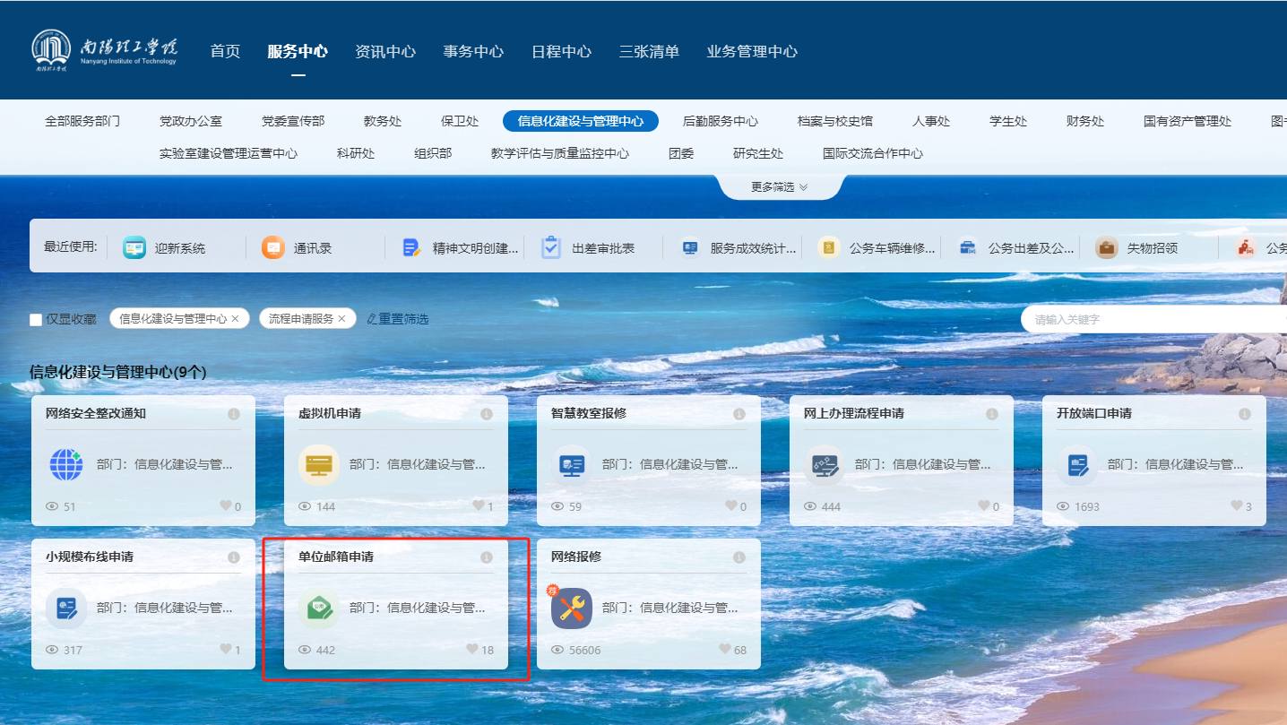
Task: Click the 单位邮箱申请 green envelope icon
Action: [x=319, y=608]
